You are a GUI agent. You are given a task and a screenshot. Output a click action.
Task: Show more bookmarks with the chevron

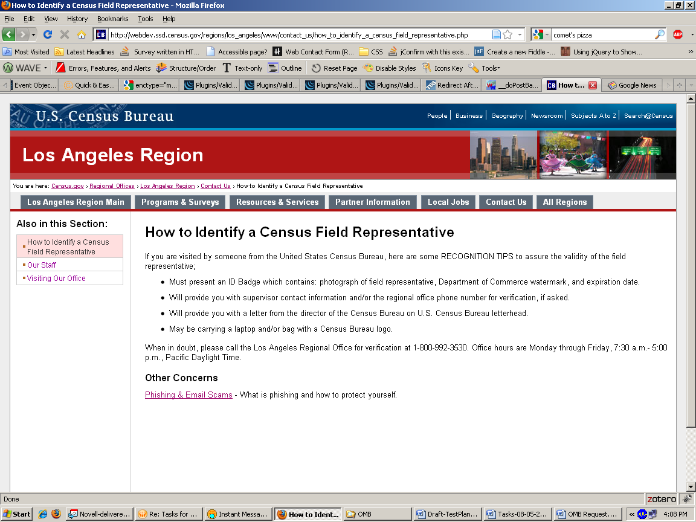pos(691,52)
